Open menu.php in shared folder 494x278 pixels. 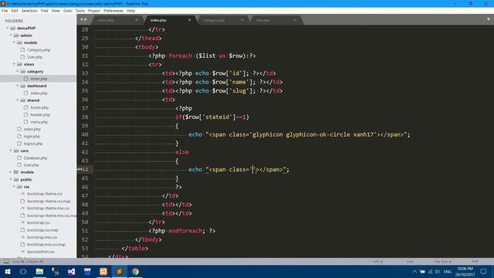[39, 122]
